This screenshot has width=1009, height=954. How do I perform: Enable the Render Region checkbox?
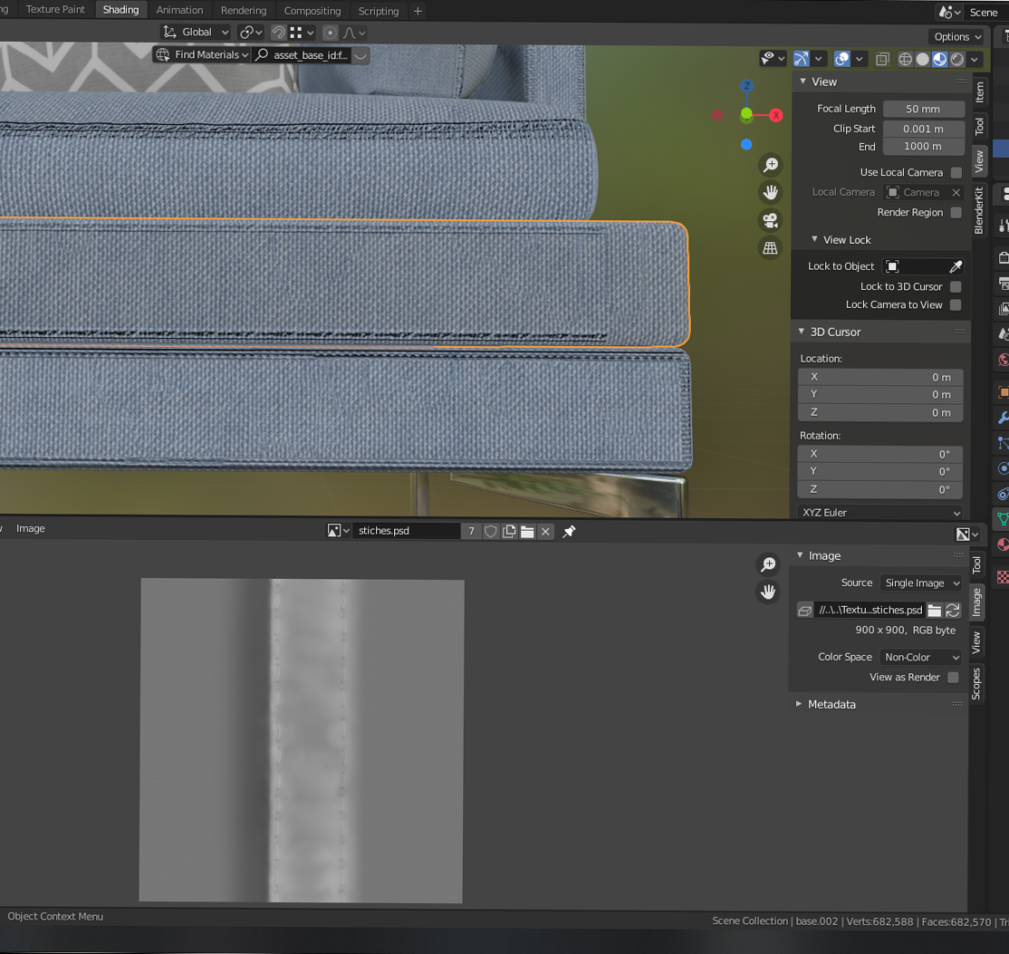tap(956, 212)
